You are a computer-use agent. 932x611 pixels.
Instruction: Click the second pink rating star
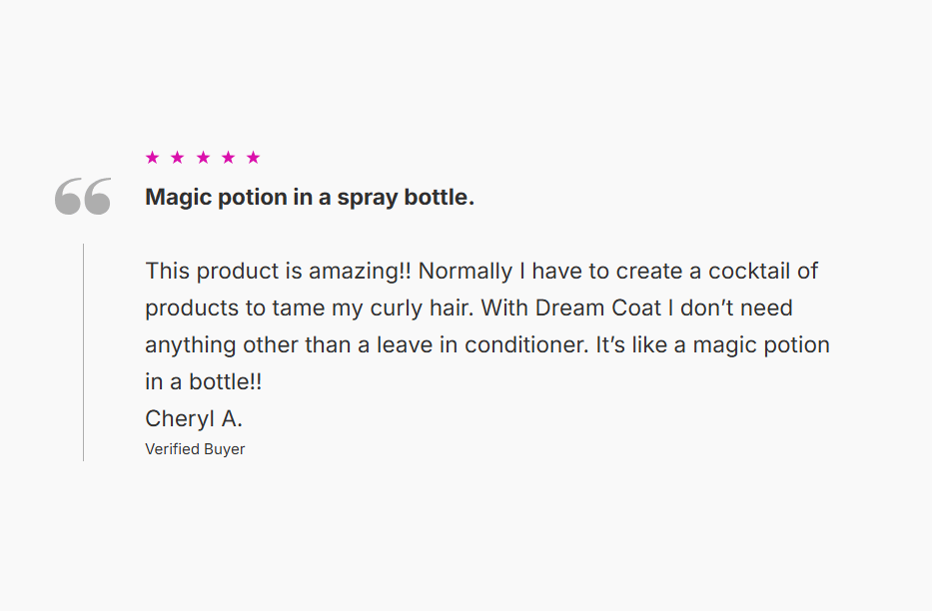(177, 158)
